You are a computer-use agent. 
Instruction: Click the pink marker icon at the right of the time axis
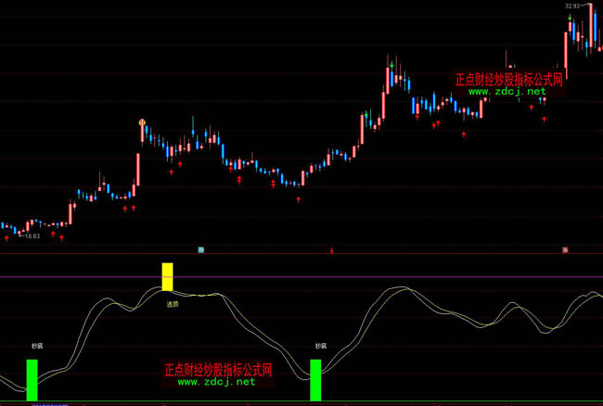click(x=564, y=249)
